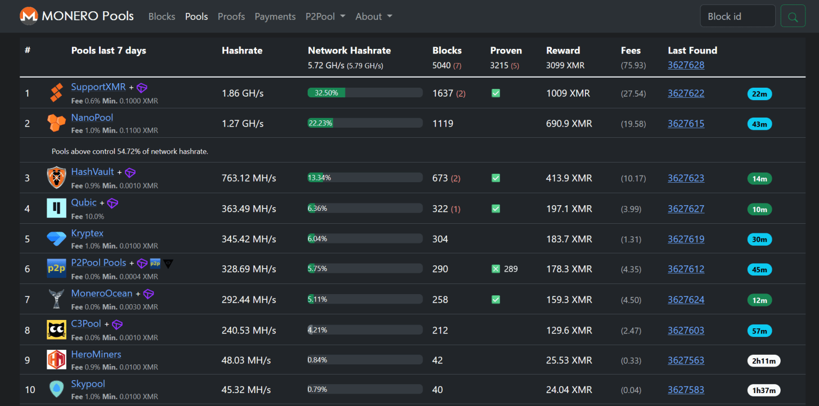This screenshot has width=819, height=406.
Task: Click SupportXMR's green proven checkmark
Action: coord(496,93)
